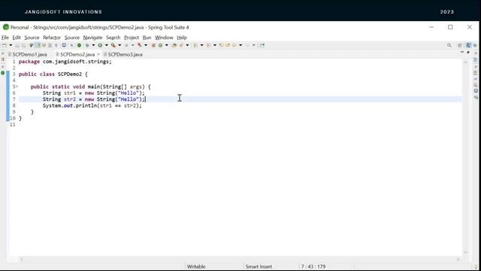
Task: Click the Last Edit Location arrow icon
Action: point(221,45)
